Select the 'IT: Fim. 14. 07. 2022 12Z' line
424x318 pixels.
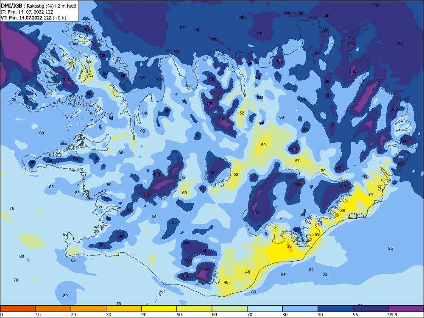click(x=27, y=12)
